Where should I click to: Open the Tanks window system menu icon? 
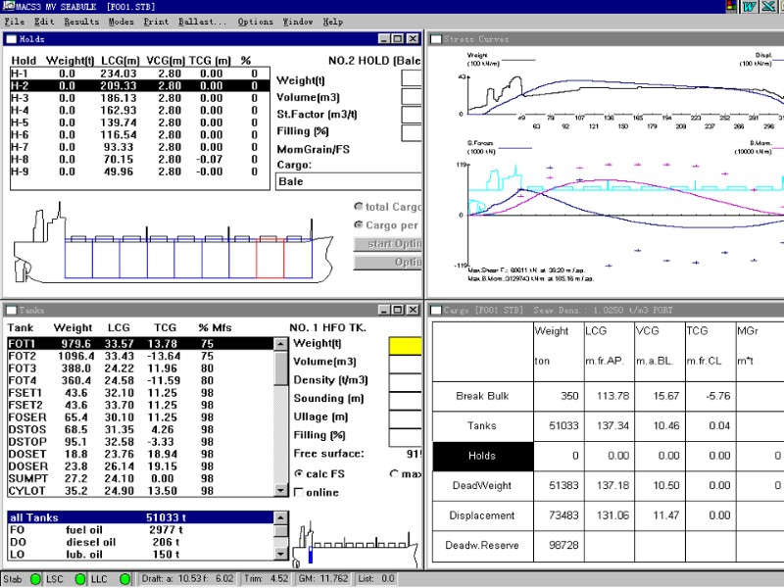tap(12, 310)
